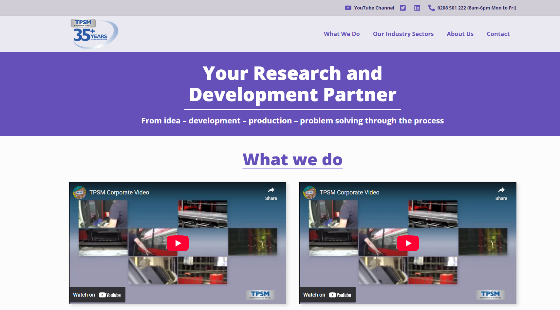Open the Twitter icon in top bar
Viewport: 560px width, 310px height.
tap(403, 8)
